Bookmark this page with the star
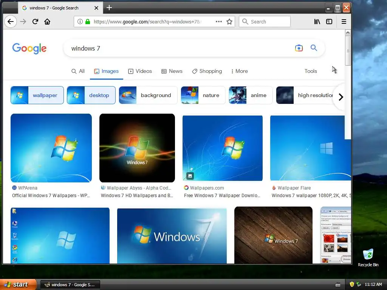The width and height of the screenshot is (387, 290). click(x=229, y=22)
